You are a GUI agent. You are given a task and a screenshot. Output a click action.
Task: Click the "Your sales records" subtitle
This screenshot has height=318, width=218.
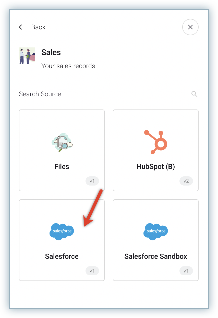point(68,66)
